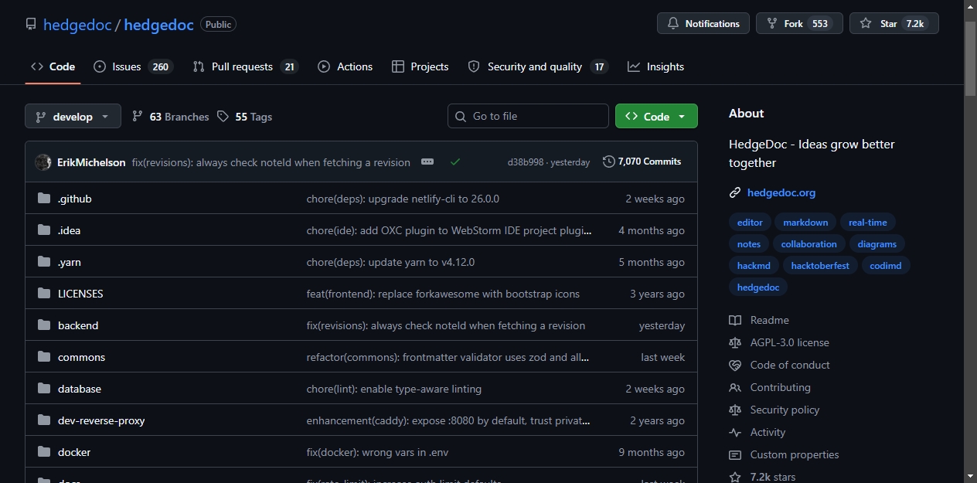Click the ErikMichelson author name
The width and height of the screenshot is (977, 483).
pyautogui.click(x=91, y=162)
